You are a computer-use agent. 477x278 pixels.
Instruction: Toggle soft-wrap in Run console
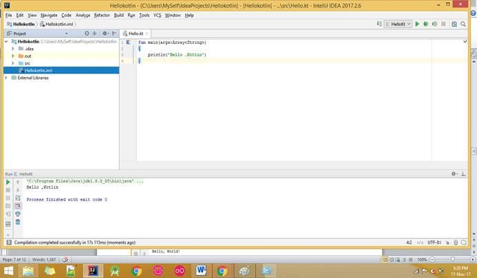(x=18, y=198)
